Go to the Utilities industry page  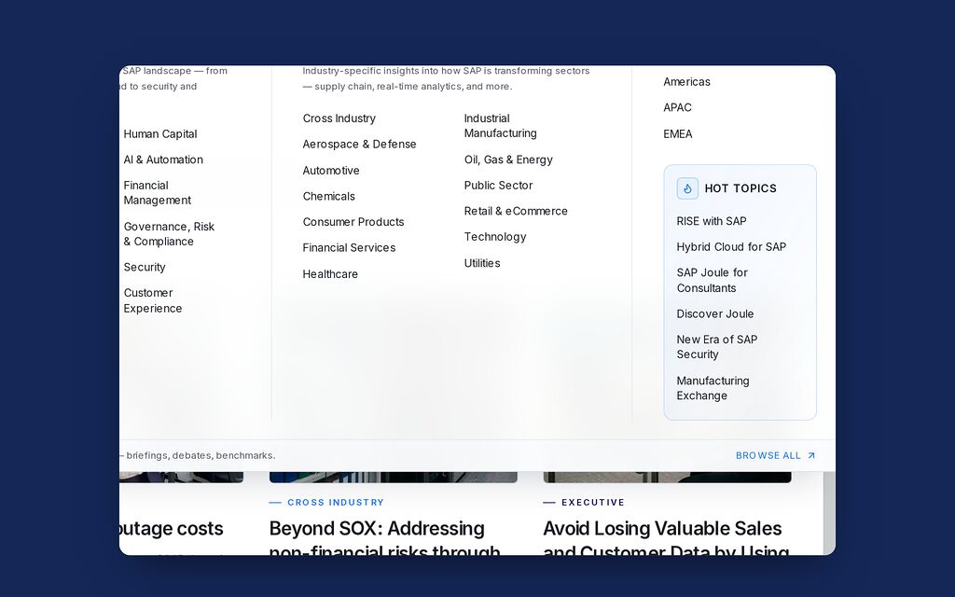(x=482, y=263)
